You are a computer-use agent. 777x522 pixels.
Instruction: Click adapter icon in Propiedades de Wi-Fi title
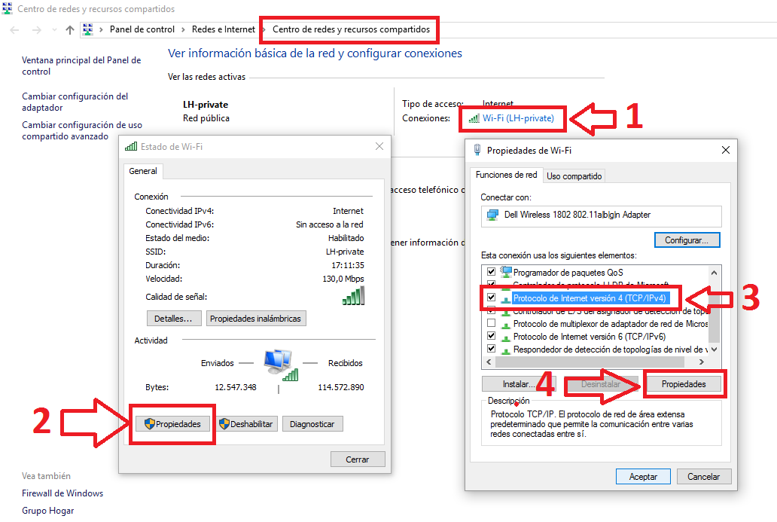(477, 150)
